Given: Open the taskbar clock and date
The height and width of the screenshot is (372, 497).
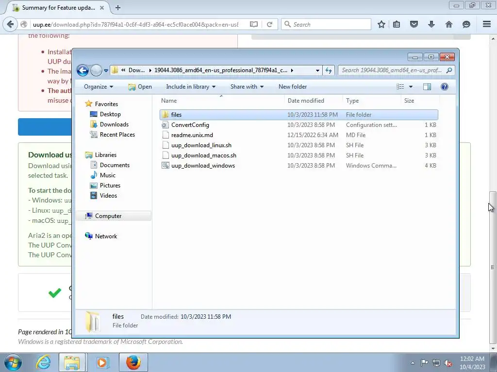Looking at the screenshot, I should tap(472, 363).
